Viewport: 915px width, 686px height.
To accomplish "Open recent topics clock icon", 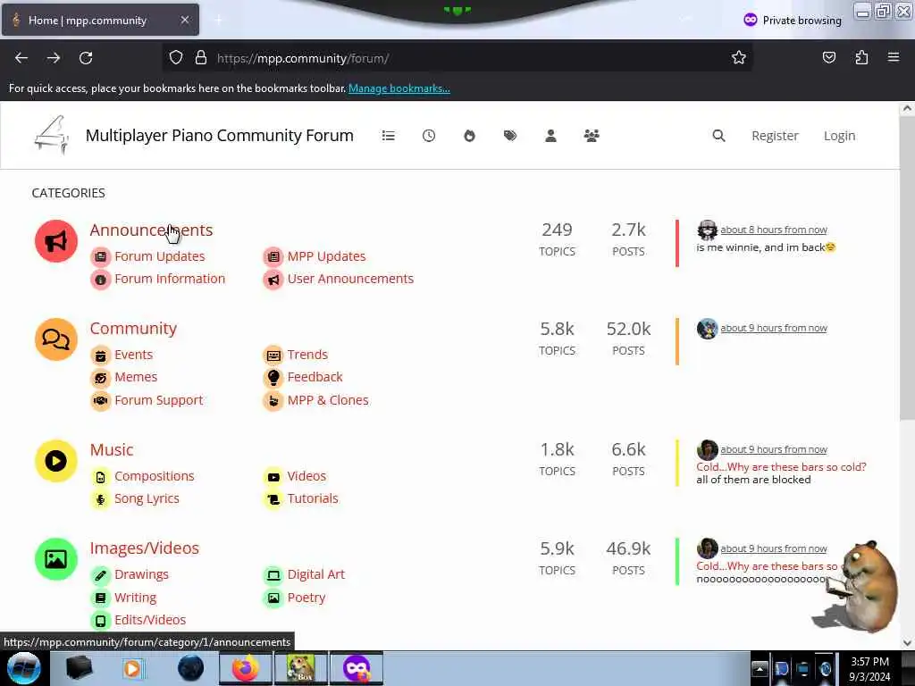I will [x=429, y=136].
